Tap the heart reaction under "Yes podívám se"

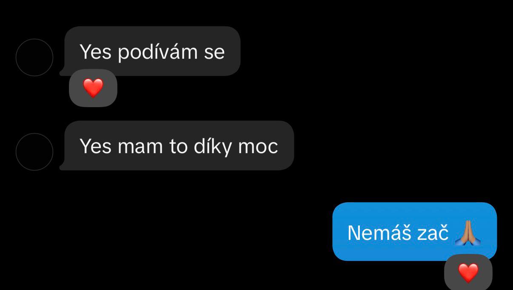click(x=93, y=88)
